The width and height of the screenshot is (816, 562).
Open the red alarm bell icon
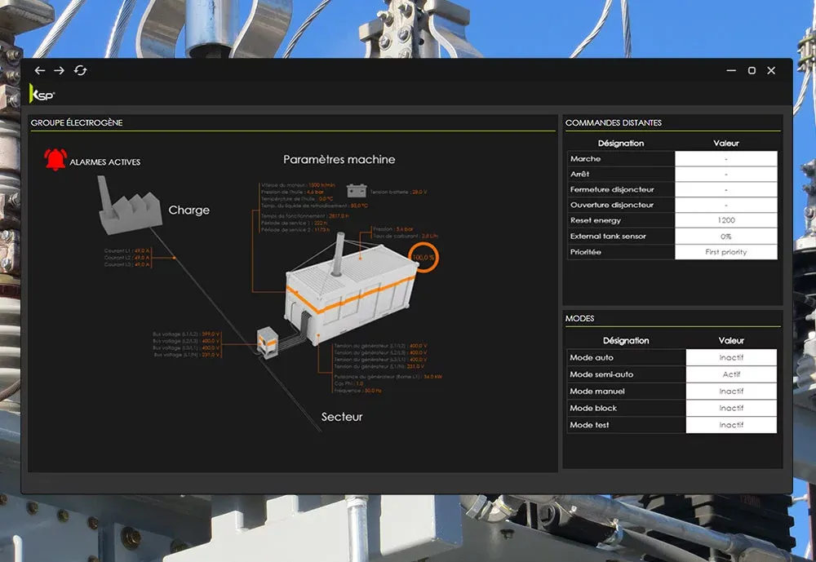55,160
